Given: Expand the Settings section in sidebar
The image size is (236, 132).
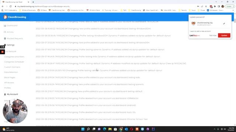Looking at the screenshot, I should pyautogui.click(x=9, y=45).
